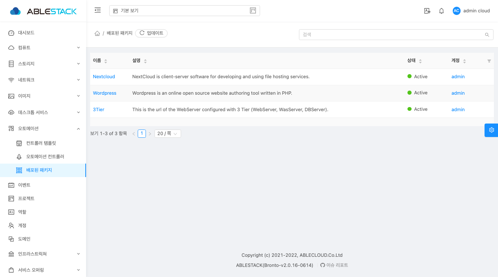The image size is (498, 277).
Task: Collapse the 오토메이션 menu chevron
Action: tap(79, 128)
